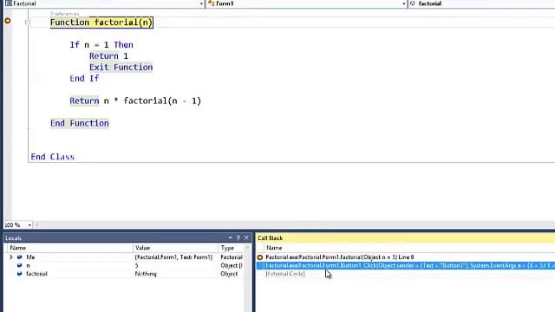Open the 100 % zoom dropdown
The image size is (555, 312).
[x=29, y=225]
